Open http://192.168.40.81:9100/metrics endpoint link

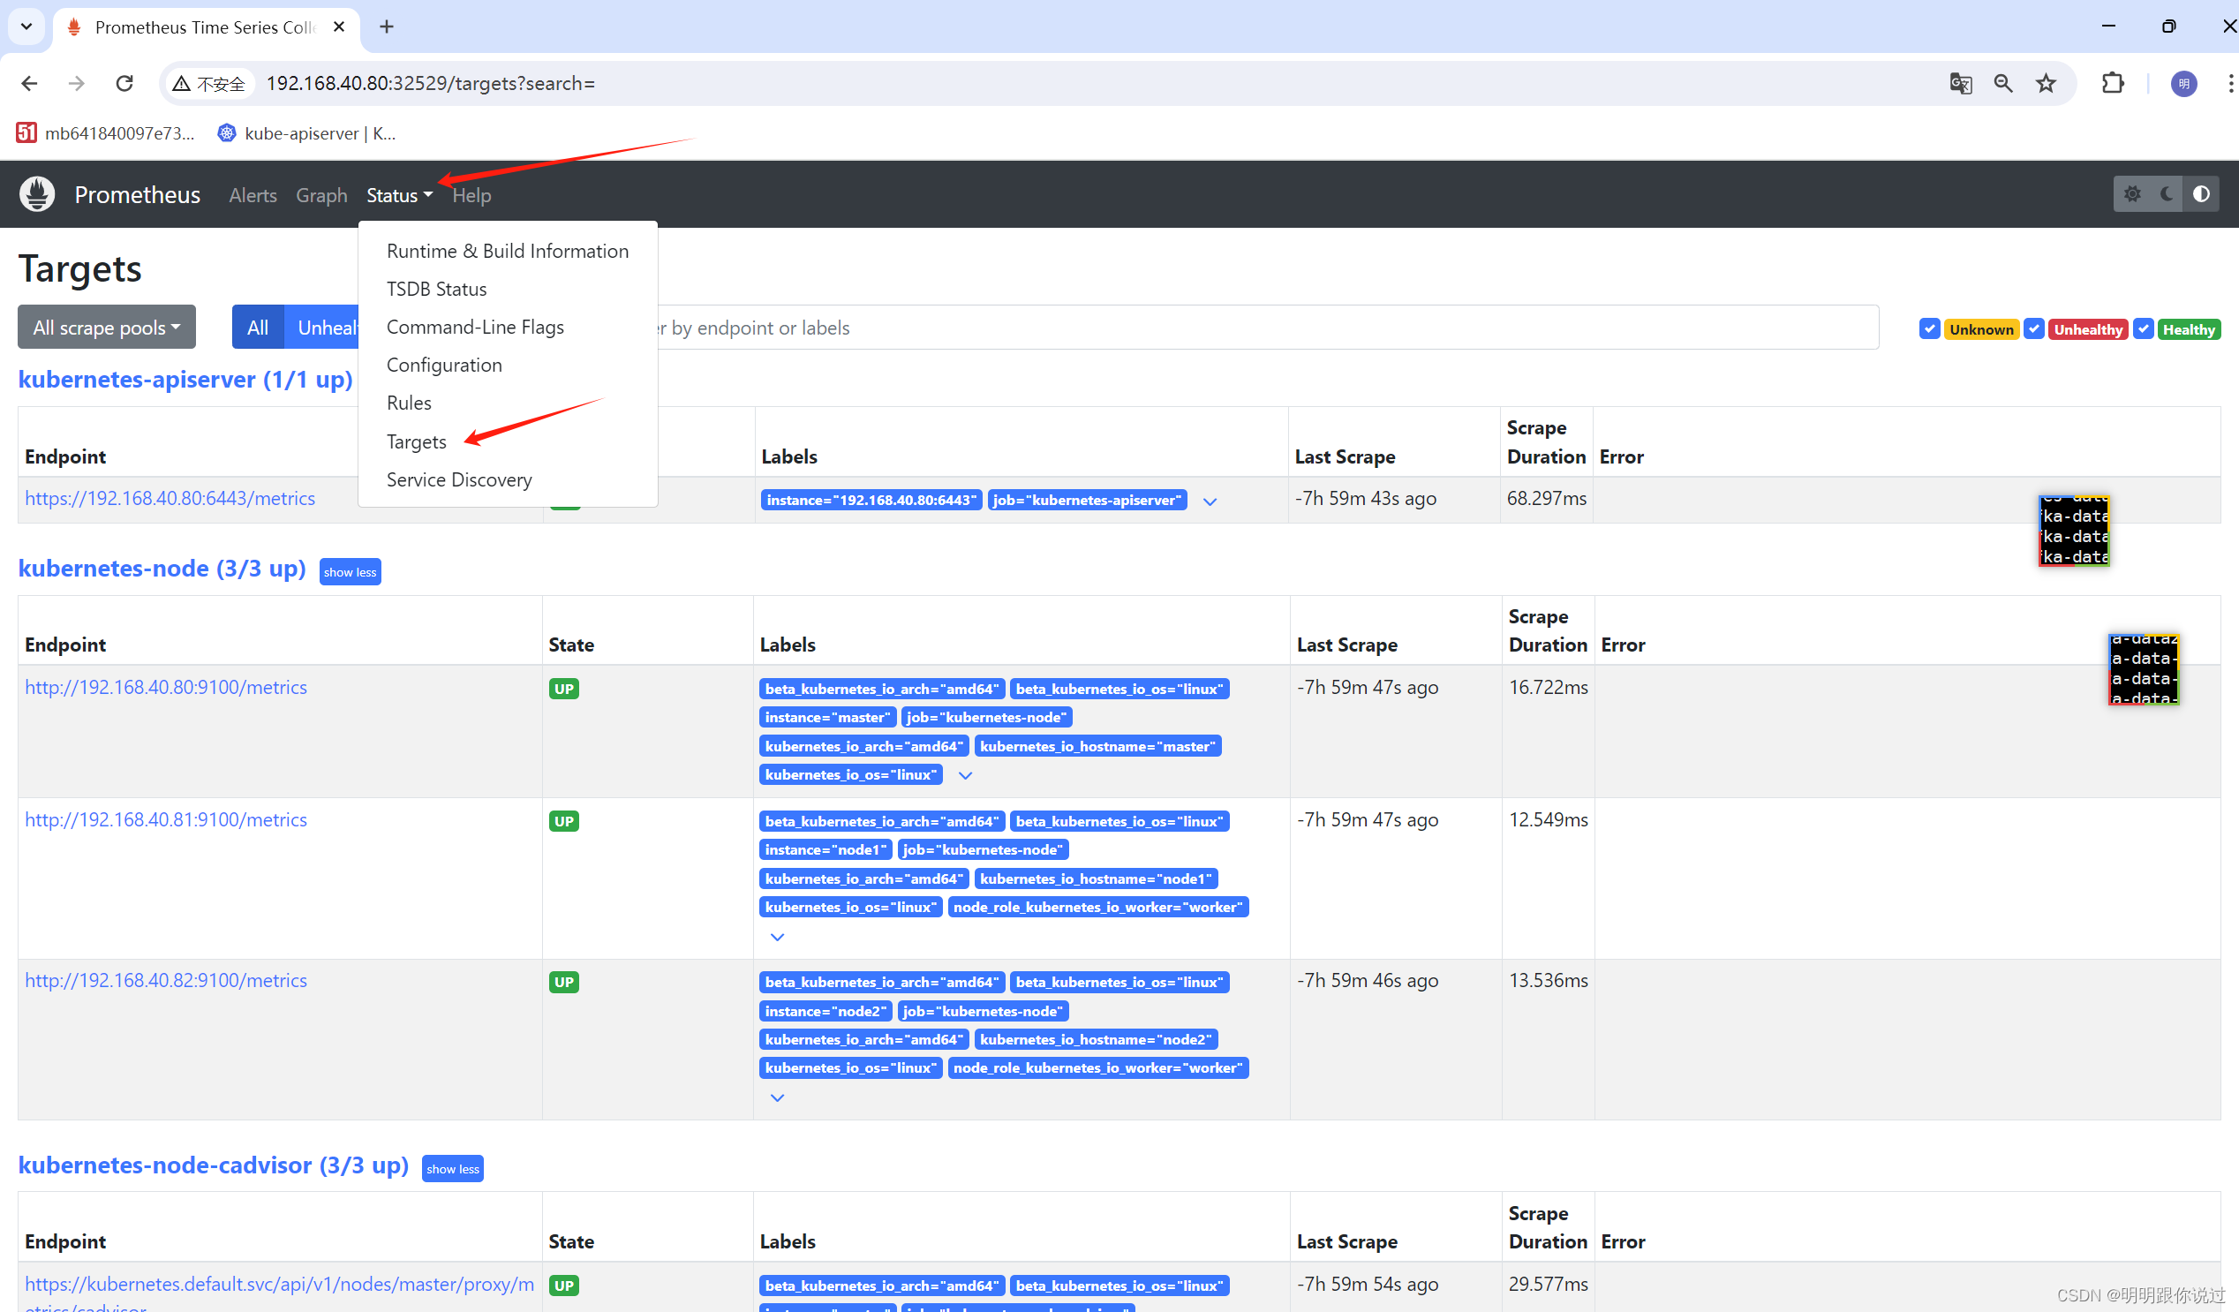pyautogui.click(x=166, y=820)
